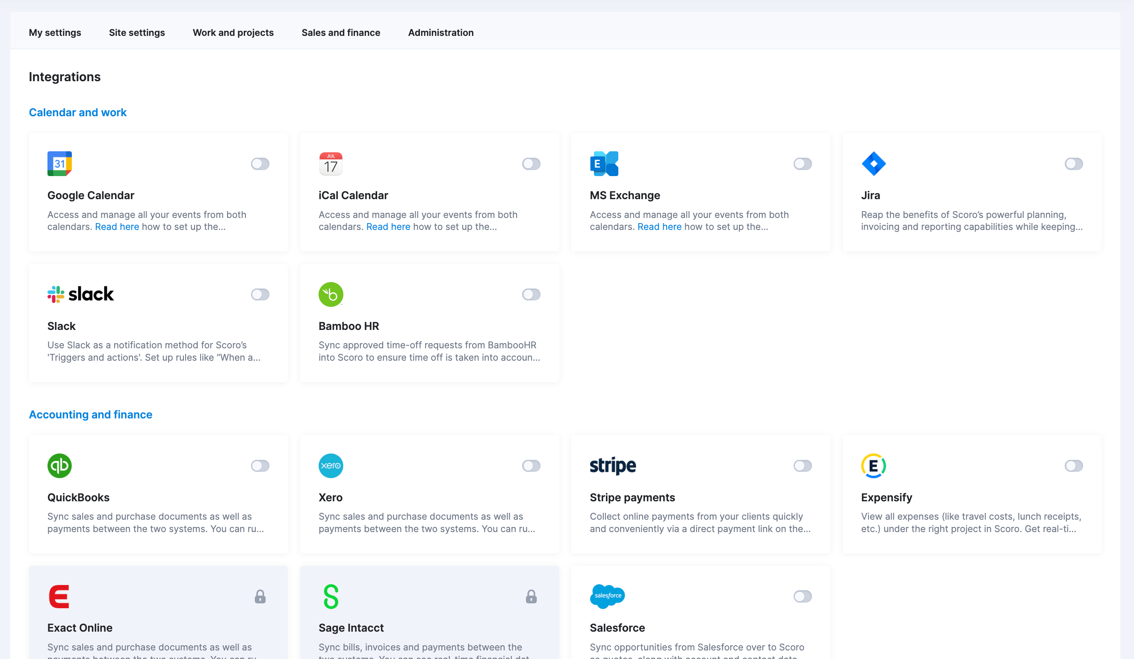Enable the Bamboo HR toggle

[531, 294]
